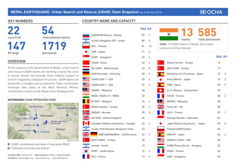Click the 'Israeli Joint Disaster Response Team' name
Screen dimensions: 236x167
pos(112,129)
